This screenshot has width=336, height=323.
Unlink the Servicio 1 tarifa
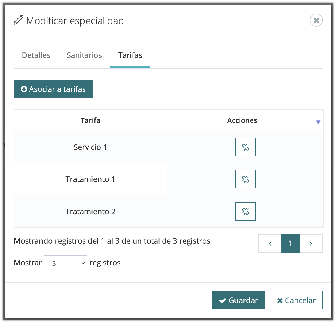[x=245, y=147]
